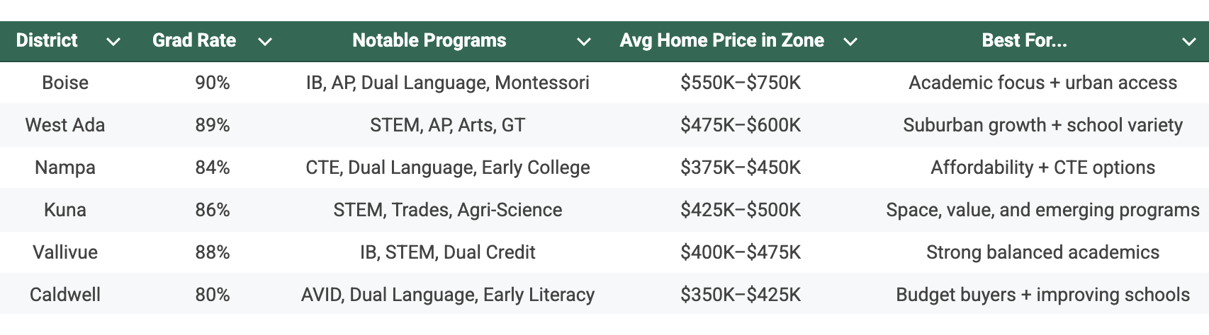The image size is (1209, 335).
Task: Click Vallivue's 88% grad rate cell
Action: click(213, 252)
